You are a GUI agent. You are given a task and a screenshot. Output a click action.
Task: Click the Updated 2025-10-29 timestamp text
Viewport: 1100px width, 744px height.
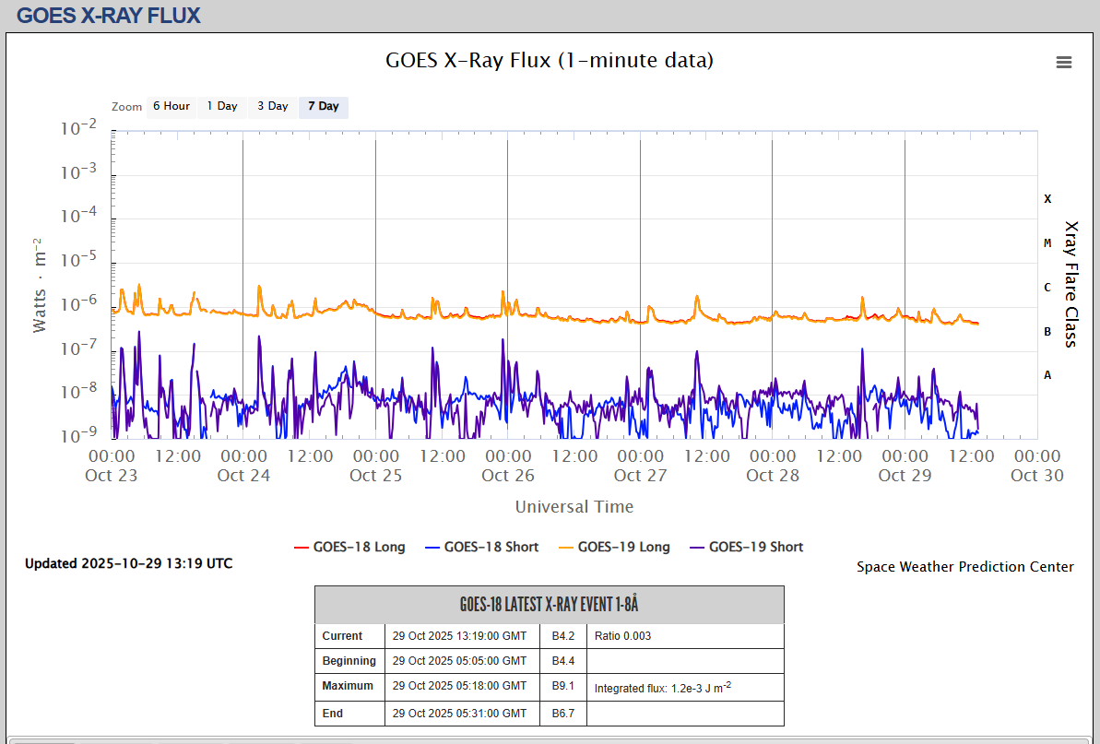[128, 563]
